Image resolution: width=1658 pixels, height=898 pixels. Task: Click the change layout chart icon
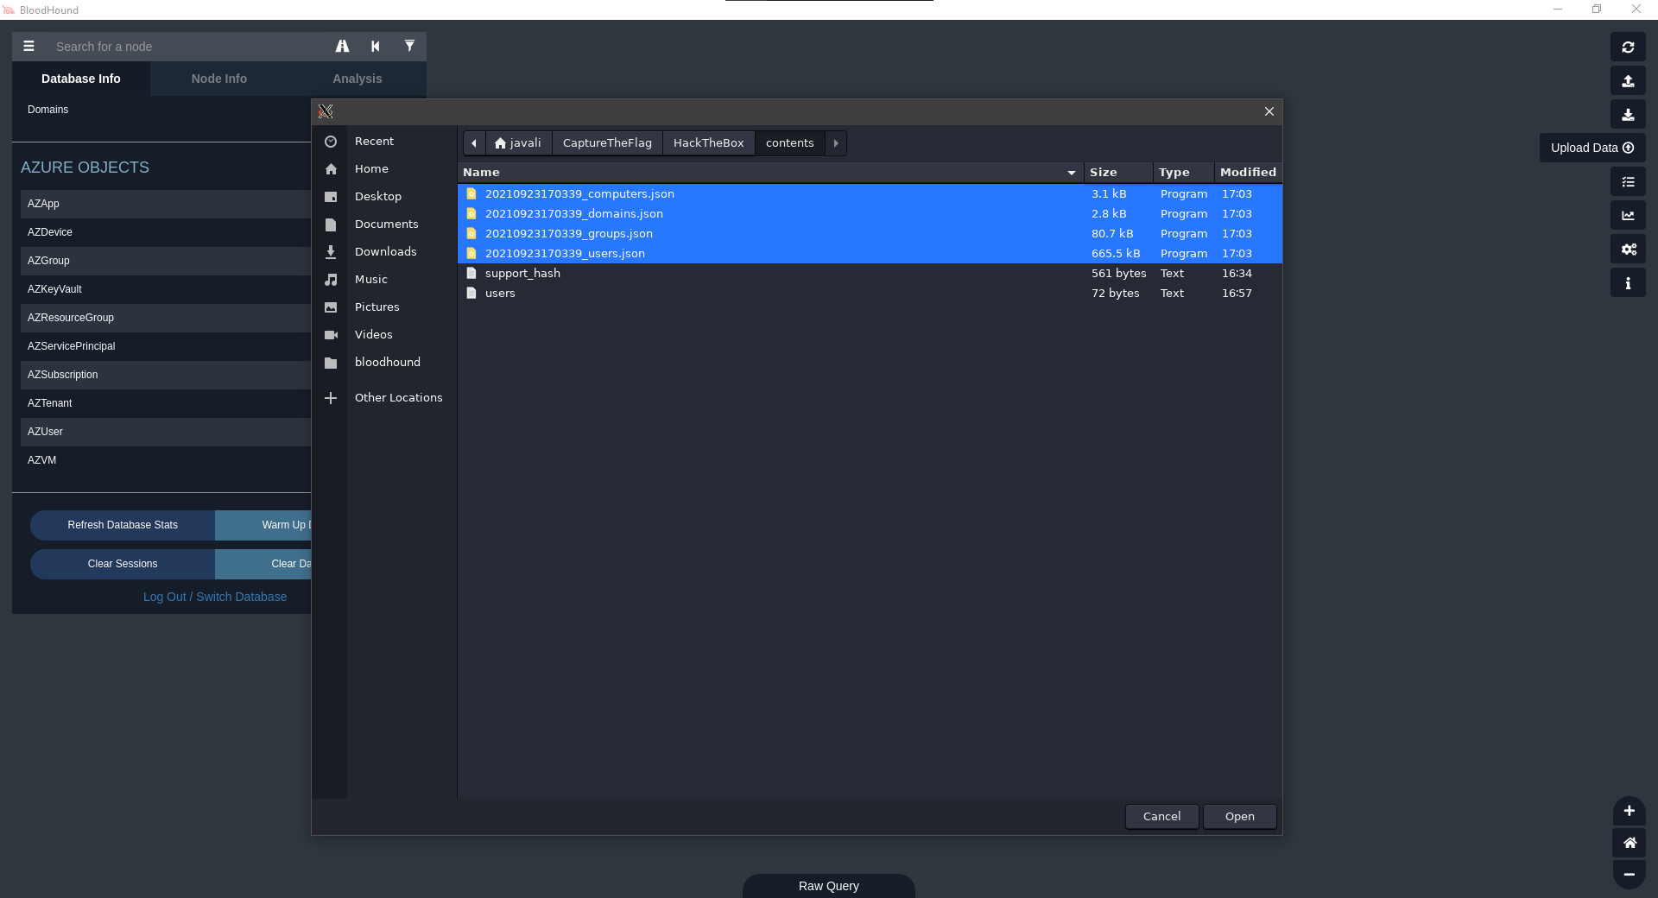1628,216
